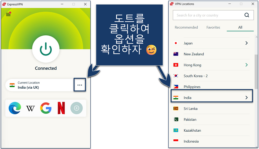Click the Pakistan flag icon

pos(176,119)
